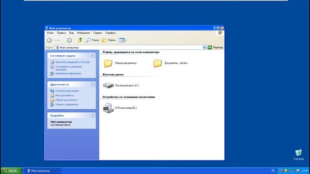Open the Сервис menu

pos(98,33)
